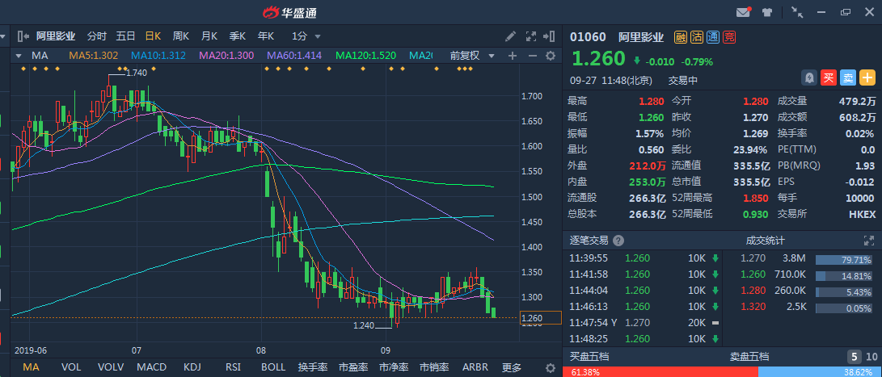Viewport: 882px width, 377px height.
Task: Zoom out chart with minus icon
Action: 532,56
